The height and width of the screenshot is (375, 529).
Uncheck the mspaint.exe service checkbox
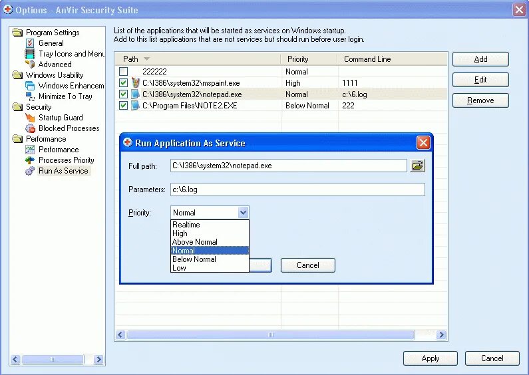tap(124, 82)
